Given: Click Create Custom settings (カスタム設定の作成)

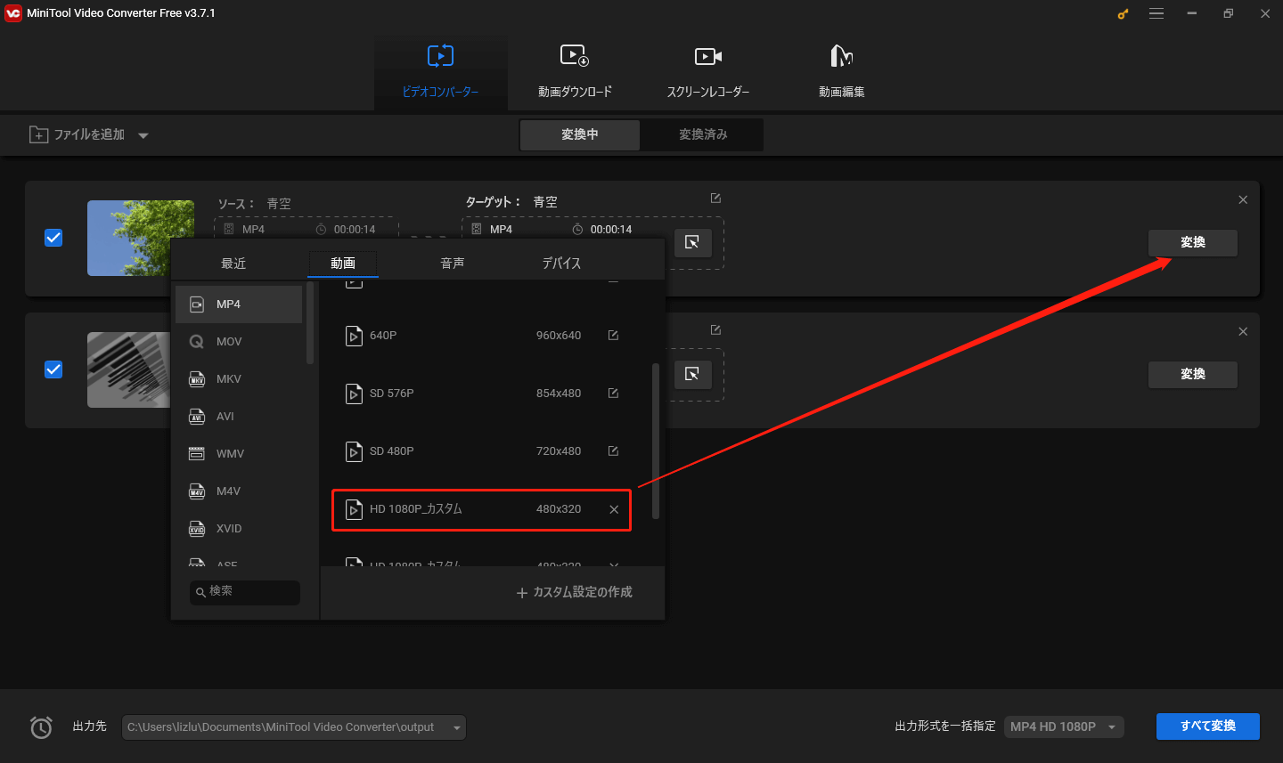Looking at the screenshot, I should pyautogui.click(x=575, y=593).
